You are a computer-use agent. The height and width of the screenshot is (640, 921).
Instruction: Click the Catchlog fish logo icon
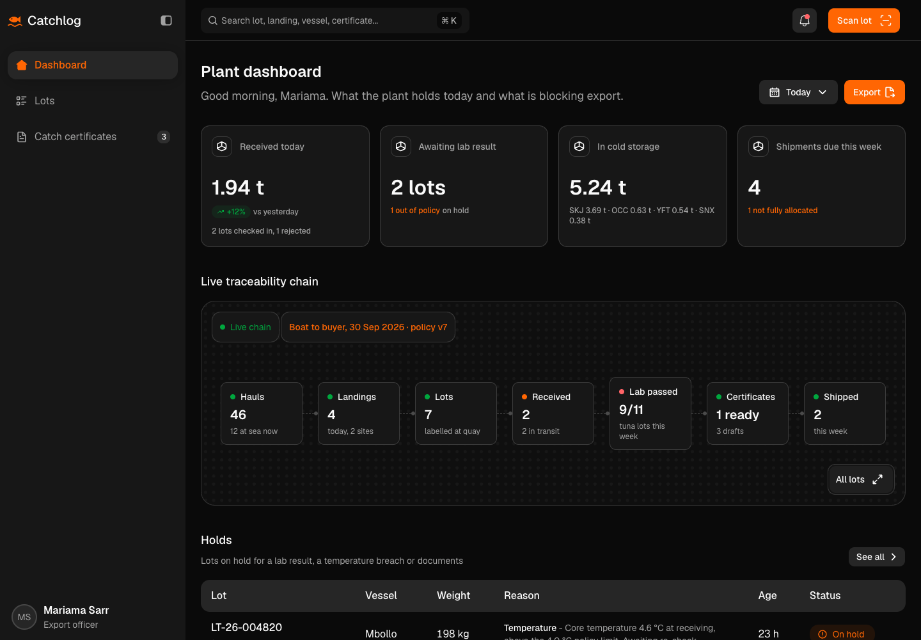pos(15,21)
